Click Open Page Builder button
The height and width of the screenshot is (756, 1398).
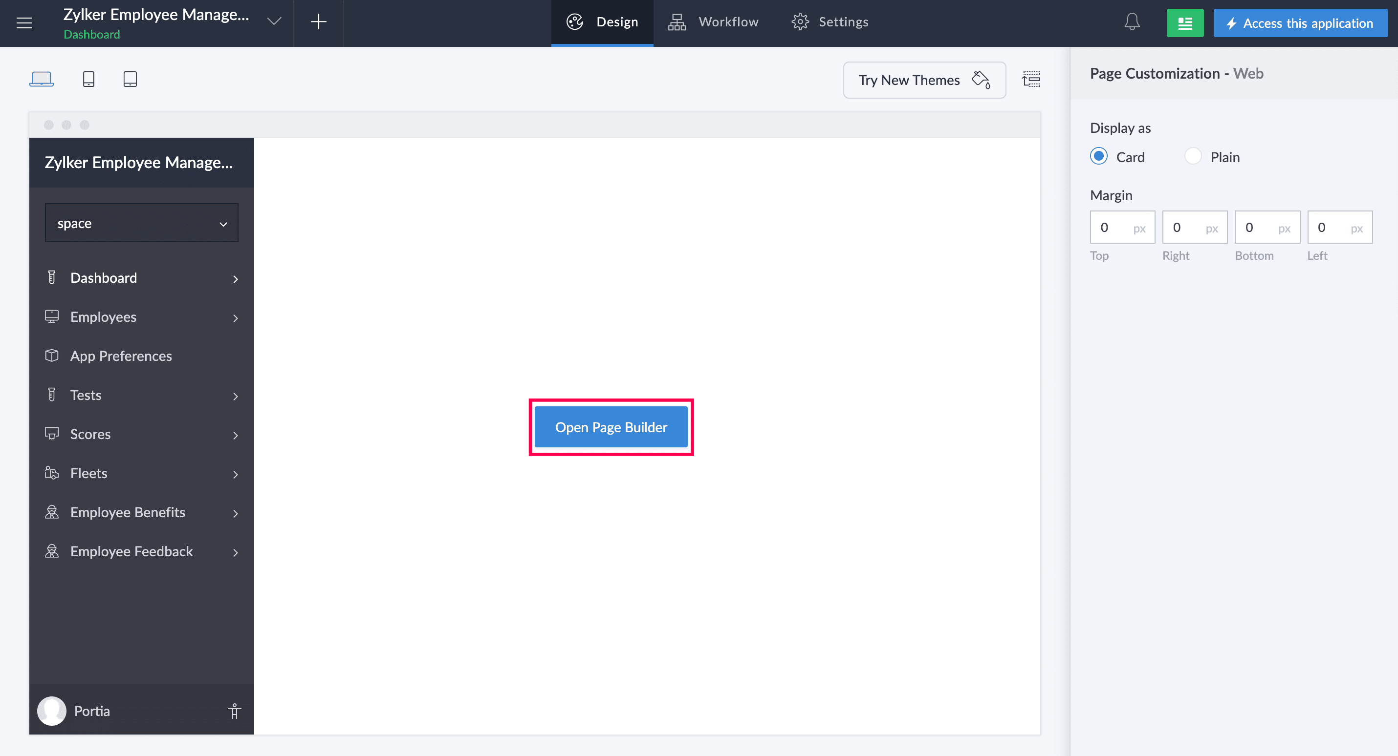pos(611,427)
